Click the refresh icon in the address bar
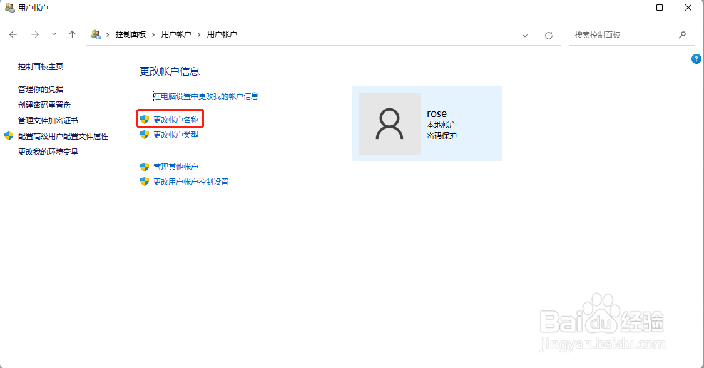The height and width of the screenshot is (368, 704). (x=549, y=34)
